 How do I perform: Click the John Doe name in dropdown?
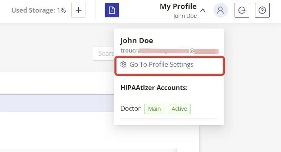[137, 41]
